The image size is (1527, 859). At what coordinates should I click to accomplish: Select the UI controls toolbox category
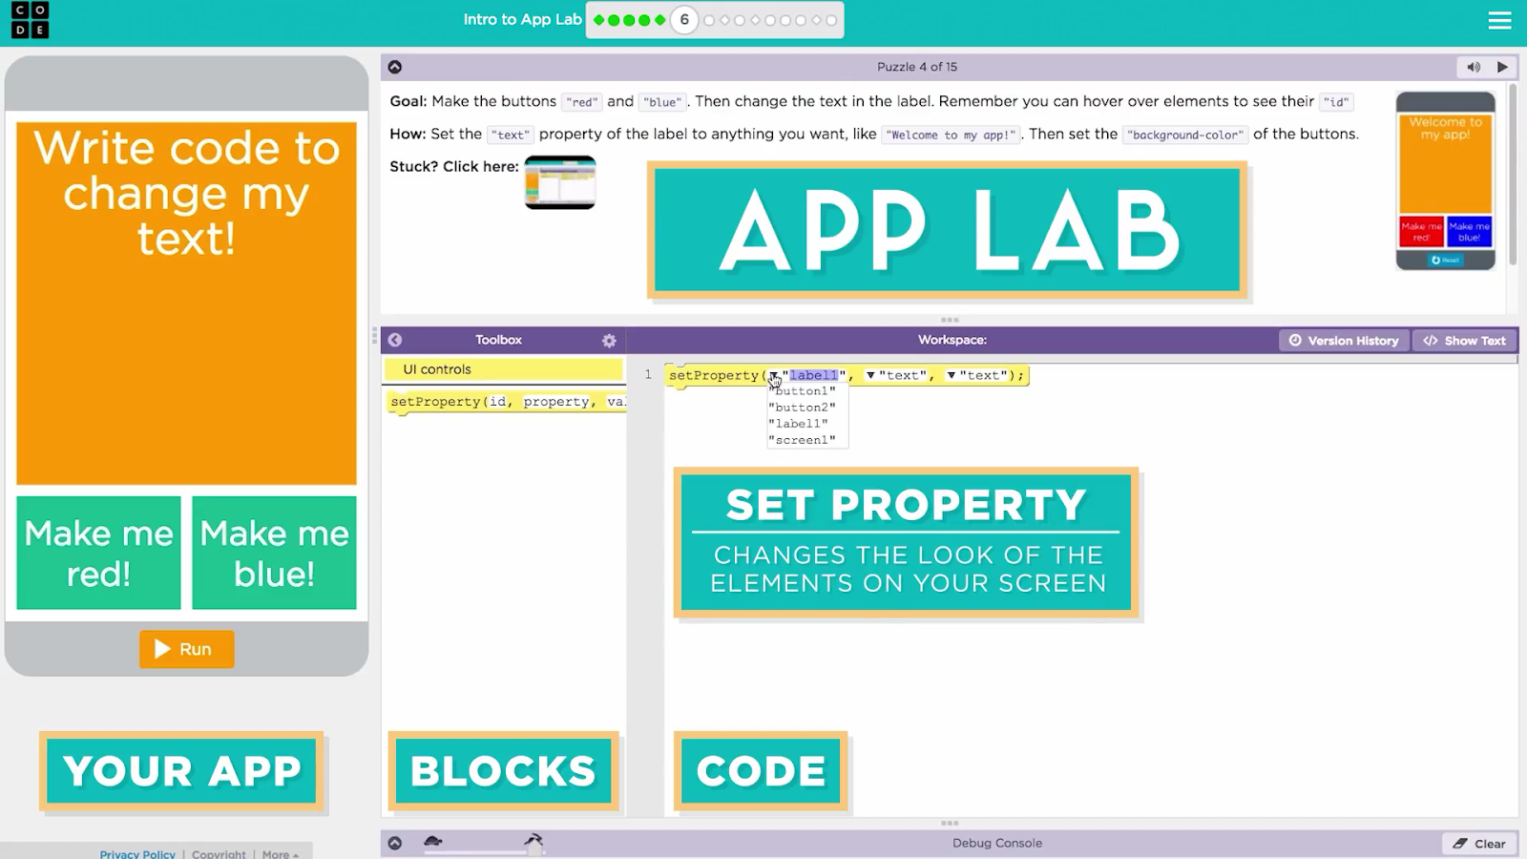503,369
